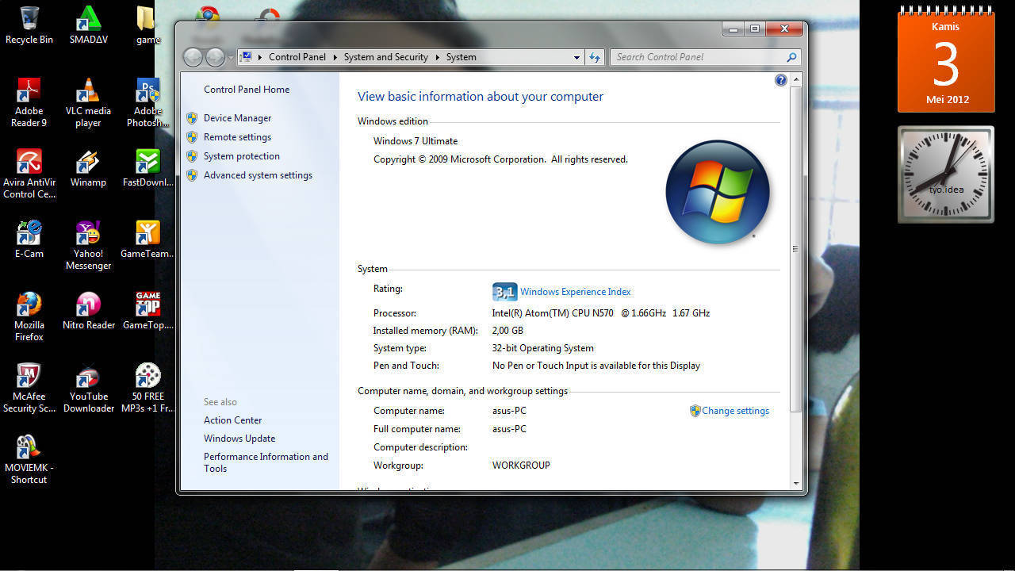
Task: Open the FastDownload desktop shortcut
Action: tap(147, 168)
